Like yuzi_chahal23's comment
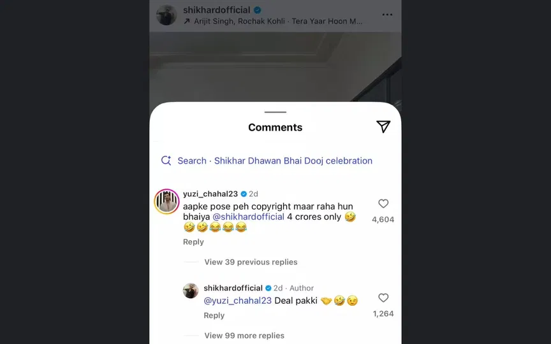This screenshot has height=344, width=551. (383, 204)
